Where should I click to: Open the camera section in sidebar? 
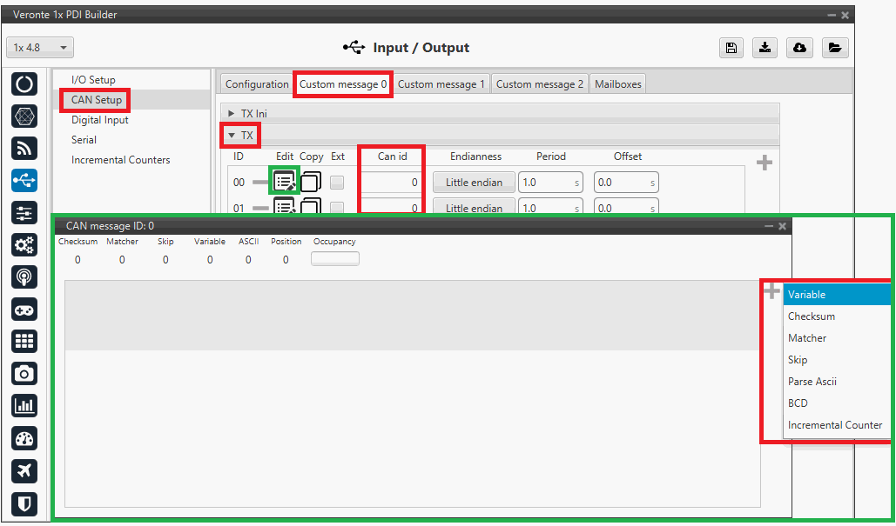coord(24,374)
